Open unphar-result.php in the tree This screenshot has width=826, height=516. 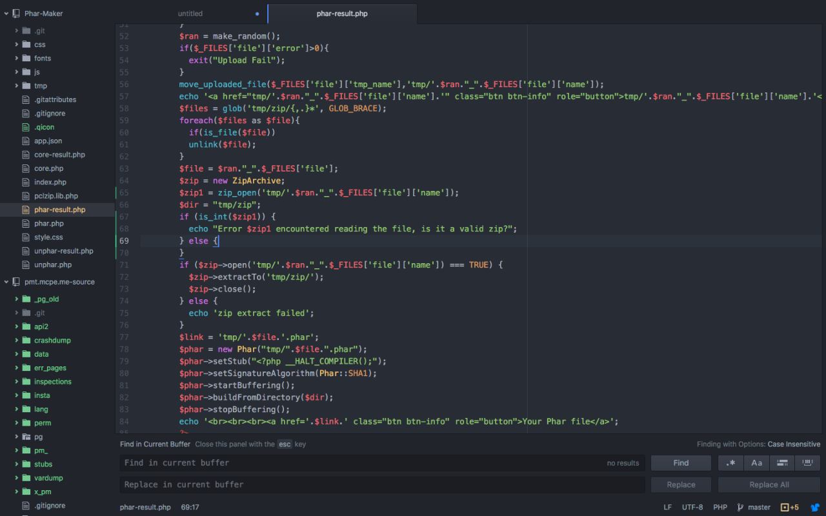click(64, 251)
